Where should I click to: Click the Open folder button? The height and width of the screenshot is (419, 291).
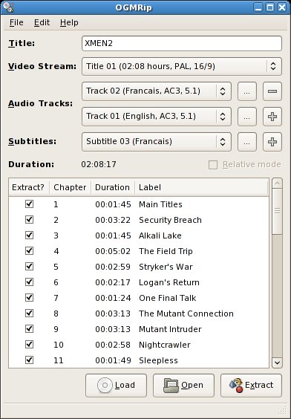183,386
